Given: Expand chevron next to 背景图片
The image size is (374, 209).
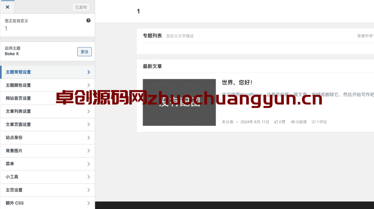Looking at the screenshot, I should point(88,151).
